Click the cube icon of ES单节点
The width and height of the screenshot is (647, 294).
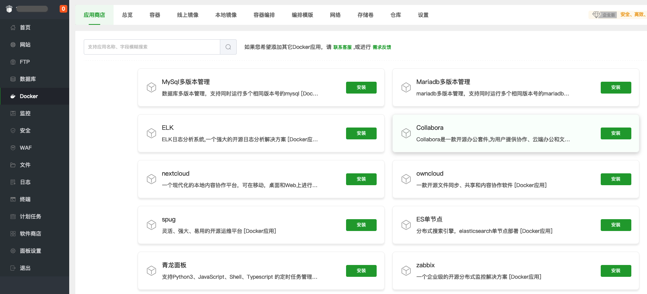click(406, 225)
